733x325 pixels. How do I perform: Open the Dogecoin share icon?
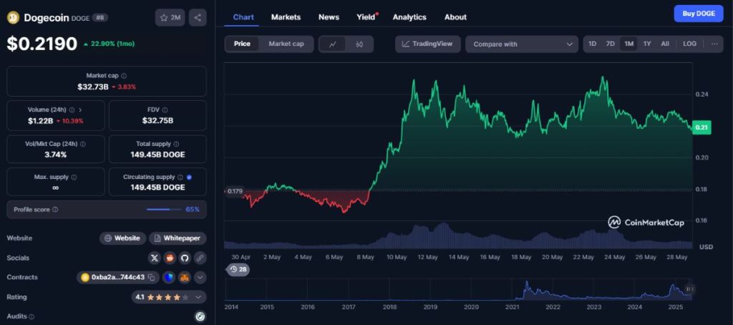(198, 18)
